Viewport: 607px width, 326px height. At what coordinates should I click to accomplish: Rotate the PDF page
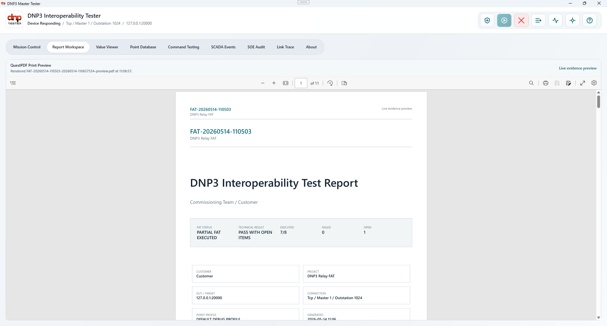[x=330, y=83]
